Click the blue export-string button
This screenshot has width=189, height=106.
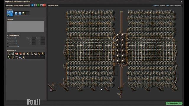[x=32, y=5]
